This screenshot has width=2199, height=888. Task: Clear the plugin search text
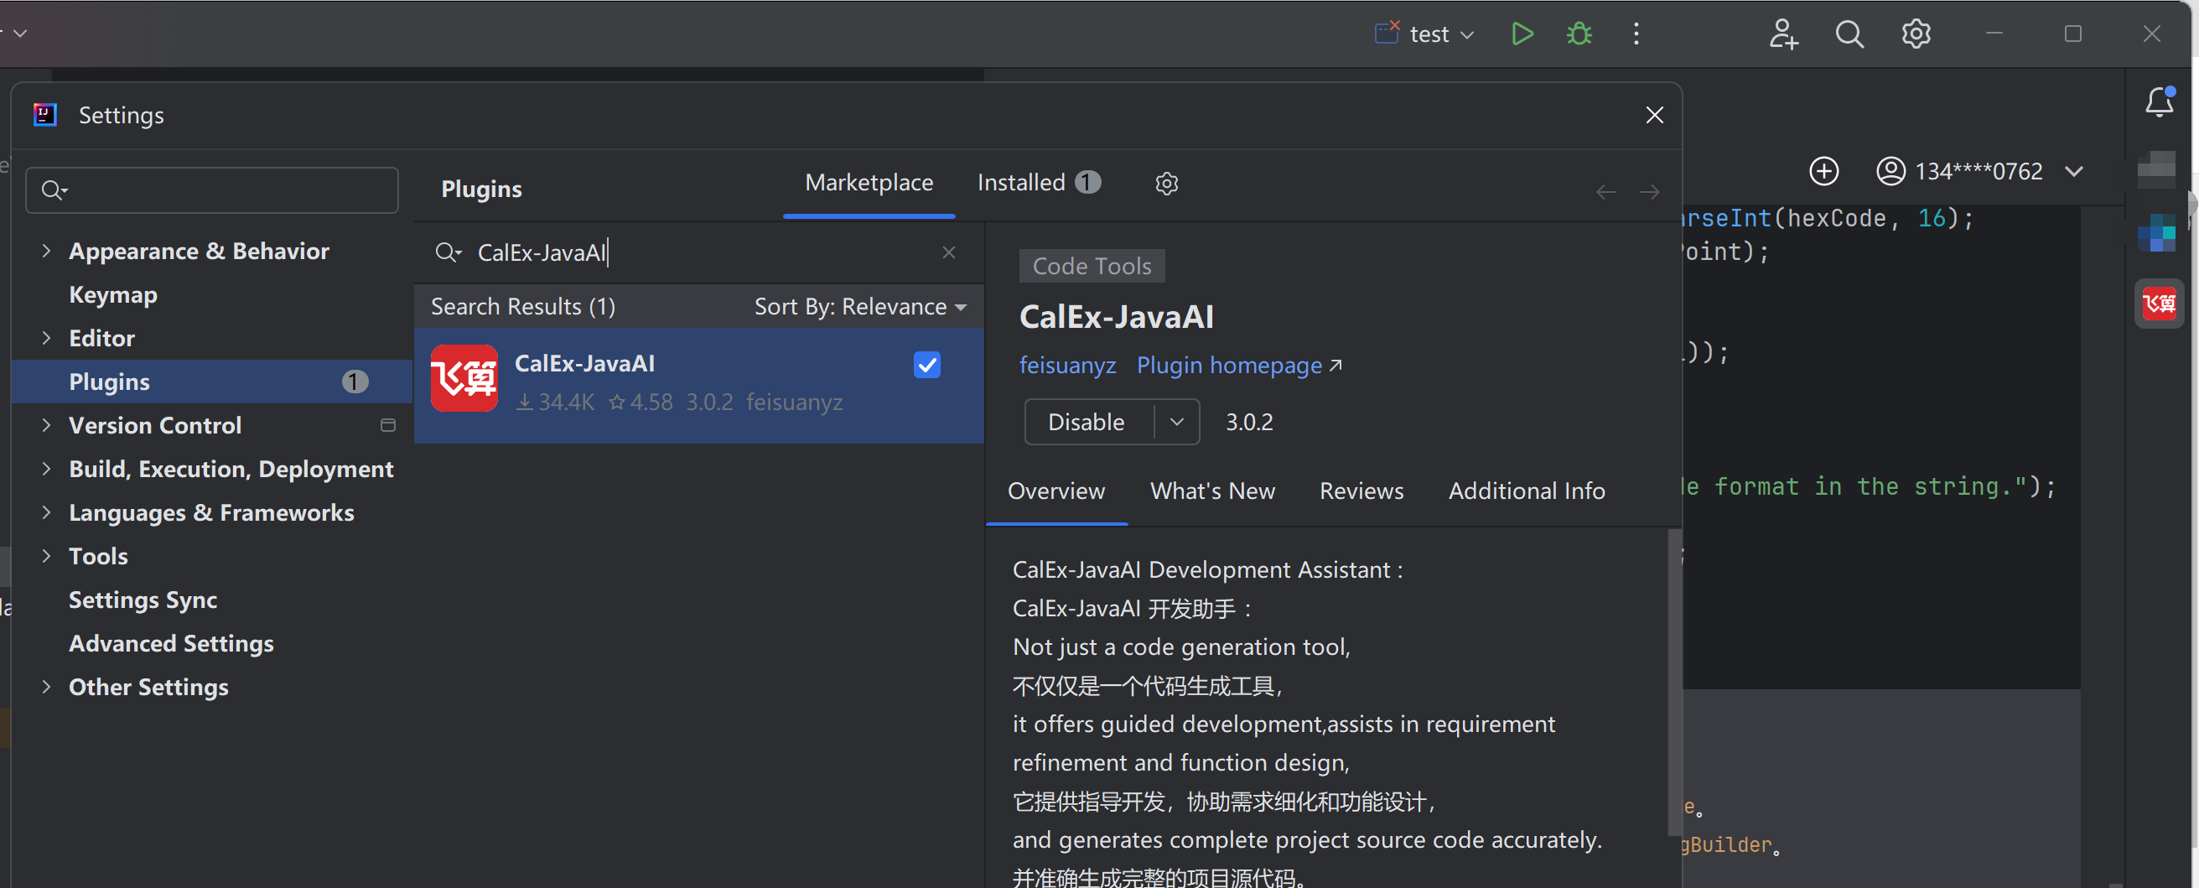coord(948,252)
